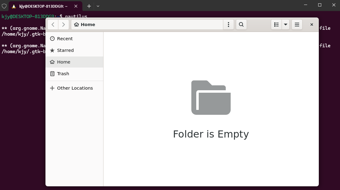This screenshot has width=340, height=190.
Task: Open the Nautilus hamburger menu
Action: click(297, 25)
